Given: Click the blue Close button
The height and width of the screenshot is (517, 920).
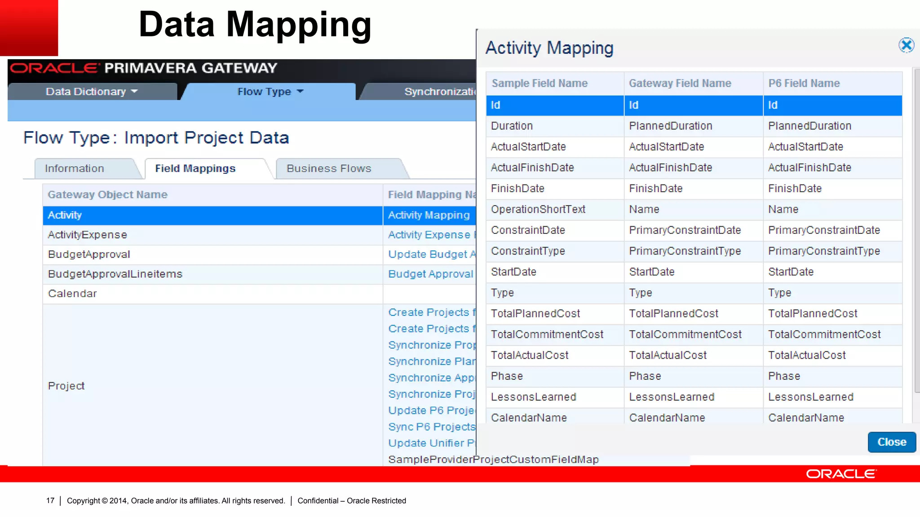Looking at the screenshot, I should pos(892,442).
